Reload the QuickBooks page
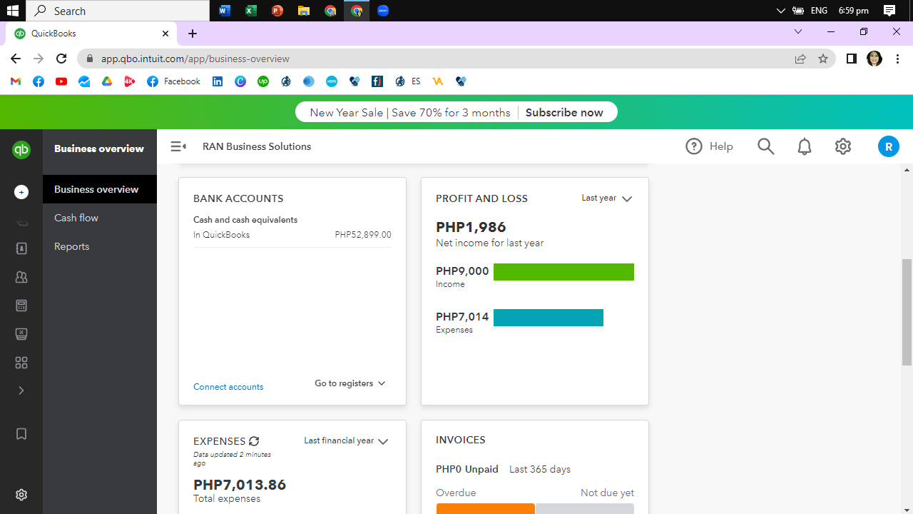This screenshot has height=514, width=913. [61, 59]
